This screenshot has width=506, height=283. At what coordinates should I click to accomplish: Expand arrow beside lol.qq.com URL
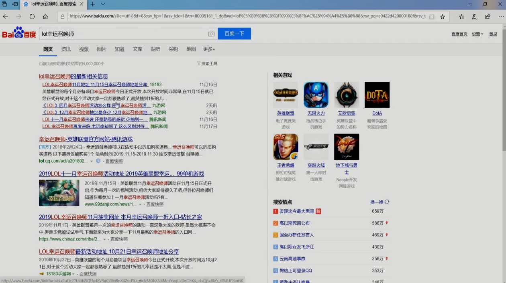(92, 161)
